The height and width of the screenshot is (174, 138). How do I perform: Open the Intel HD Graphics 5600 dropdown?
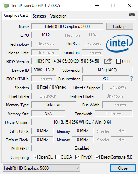[x=41, y=168]
